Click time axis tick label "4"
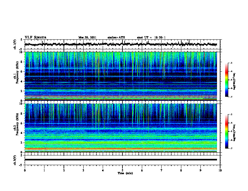248x191 pixels. click(103, 170)
